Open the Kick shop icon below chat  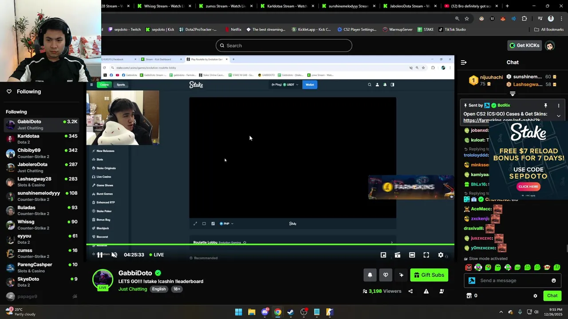click(469, 296)
